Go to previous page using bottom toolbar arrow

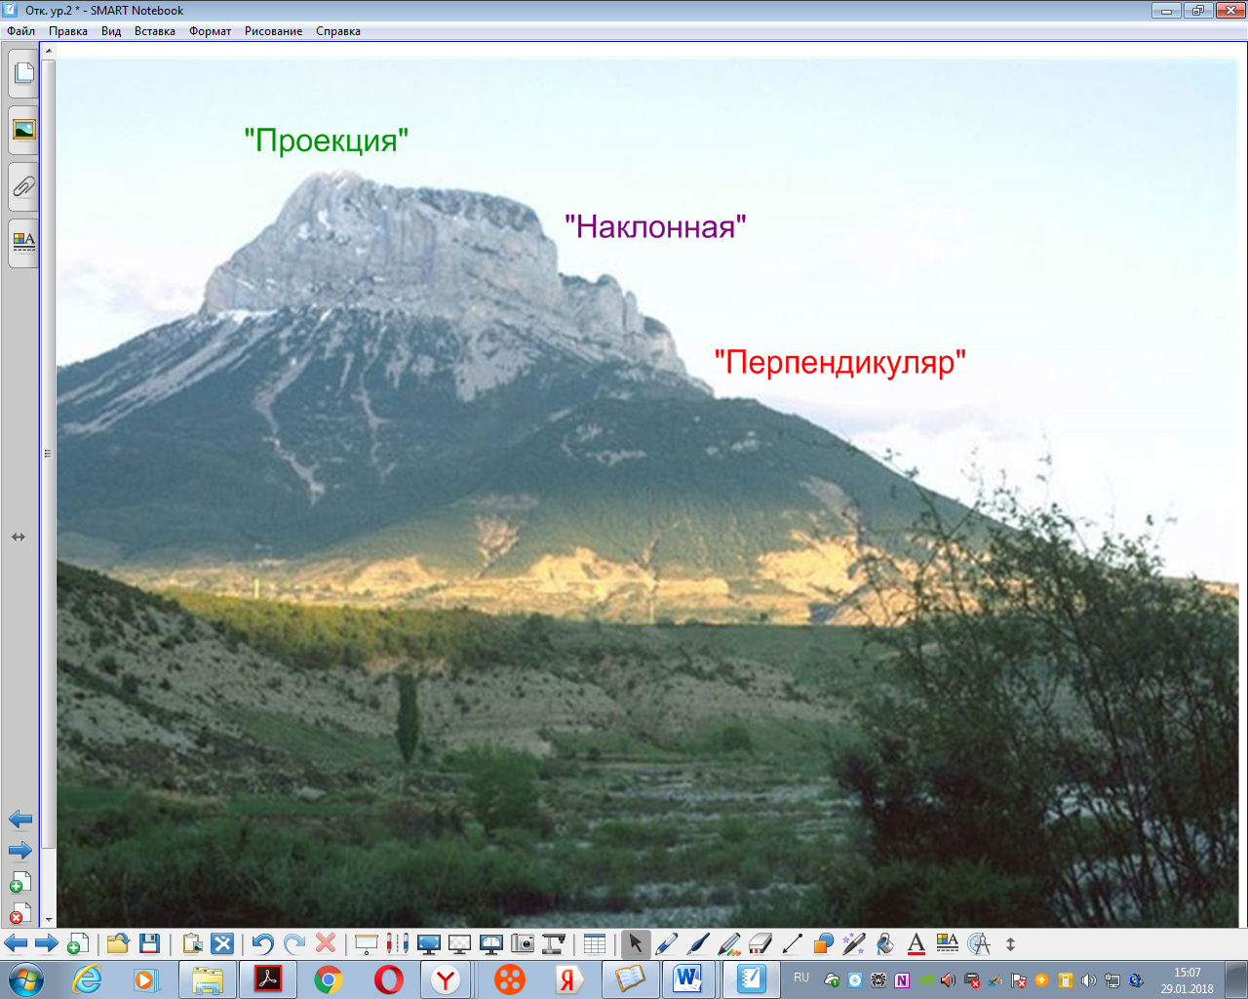(x=16, y=943)
